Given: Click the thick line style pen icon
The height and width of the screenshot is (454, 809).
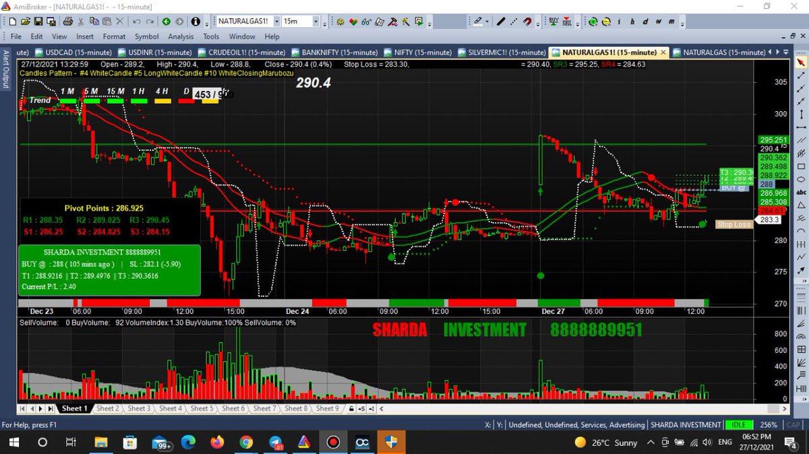Looking at the screenshot, I should tap(500, 22).
